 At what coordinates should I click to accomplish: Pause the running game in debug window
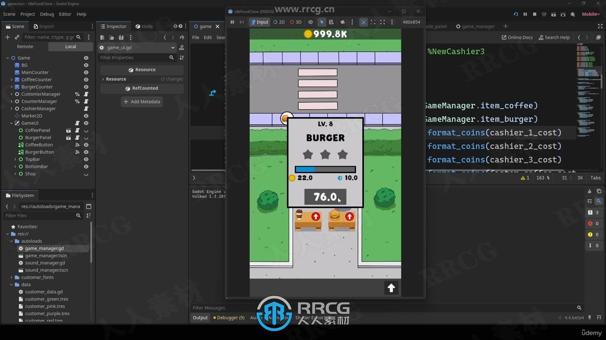(x=232, y=22)
